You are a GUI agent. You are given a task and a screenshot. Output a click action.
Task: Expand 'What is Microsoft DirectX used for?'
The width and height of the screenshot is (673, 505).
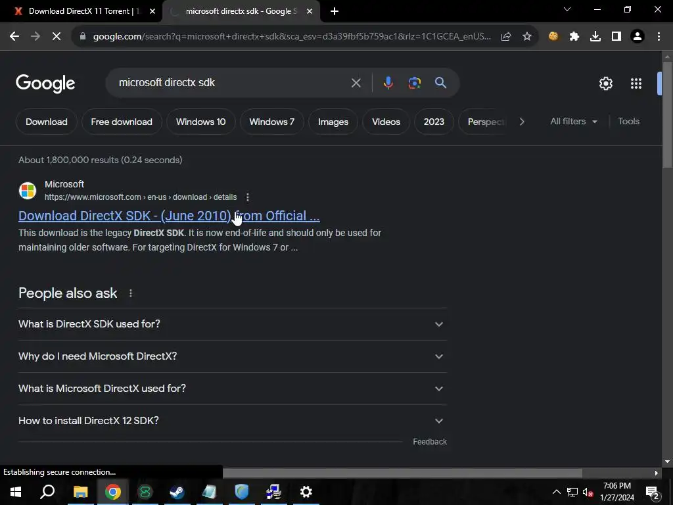point(232,389)
